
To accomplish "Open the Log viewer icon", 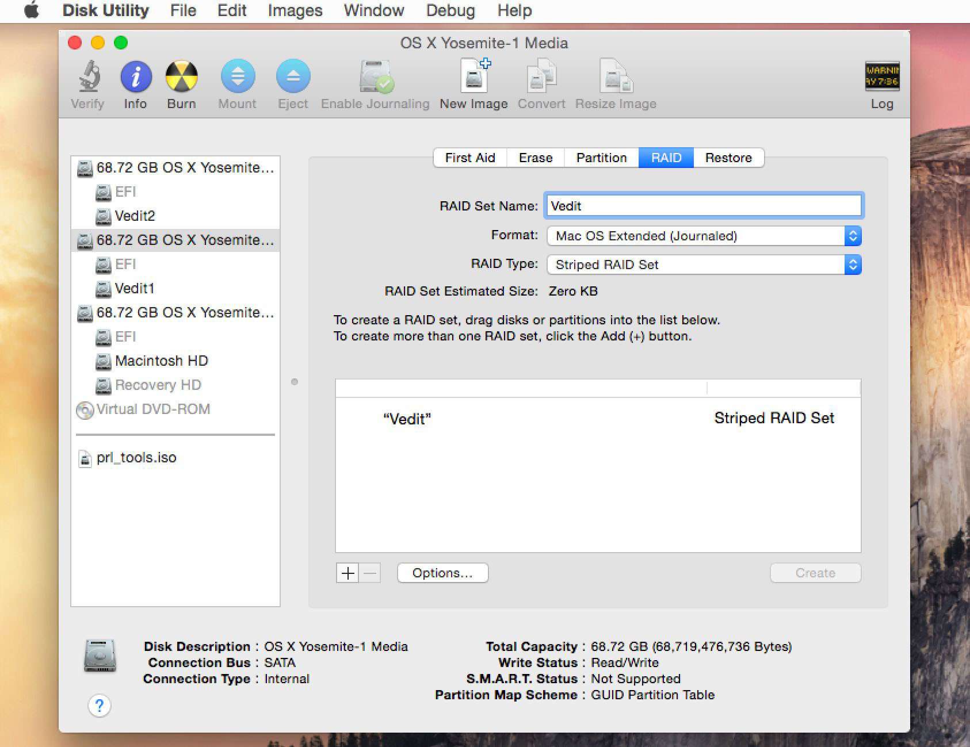I will tap(882, 76).
